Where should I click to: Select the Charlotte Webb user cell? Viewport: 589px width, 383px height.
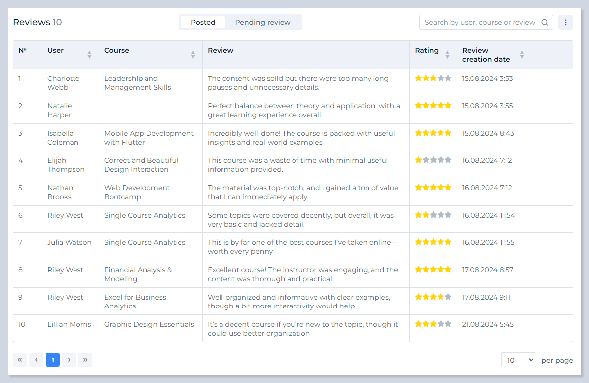click(63, 83)
